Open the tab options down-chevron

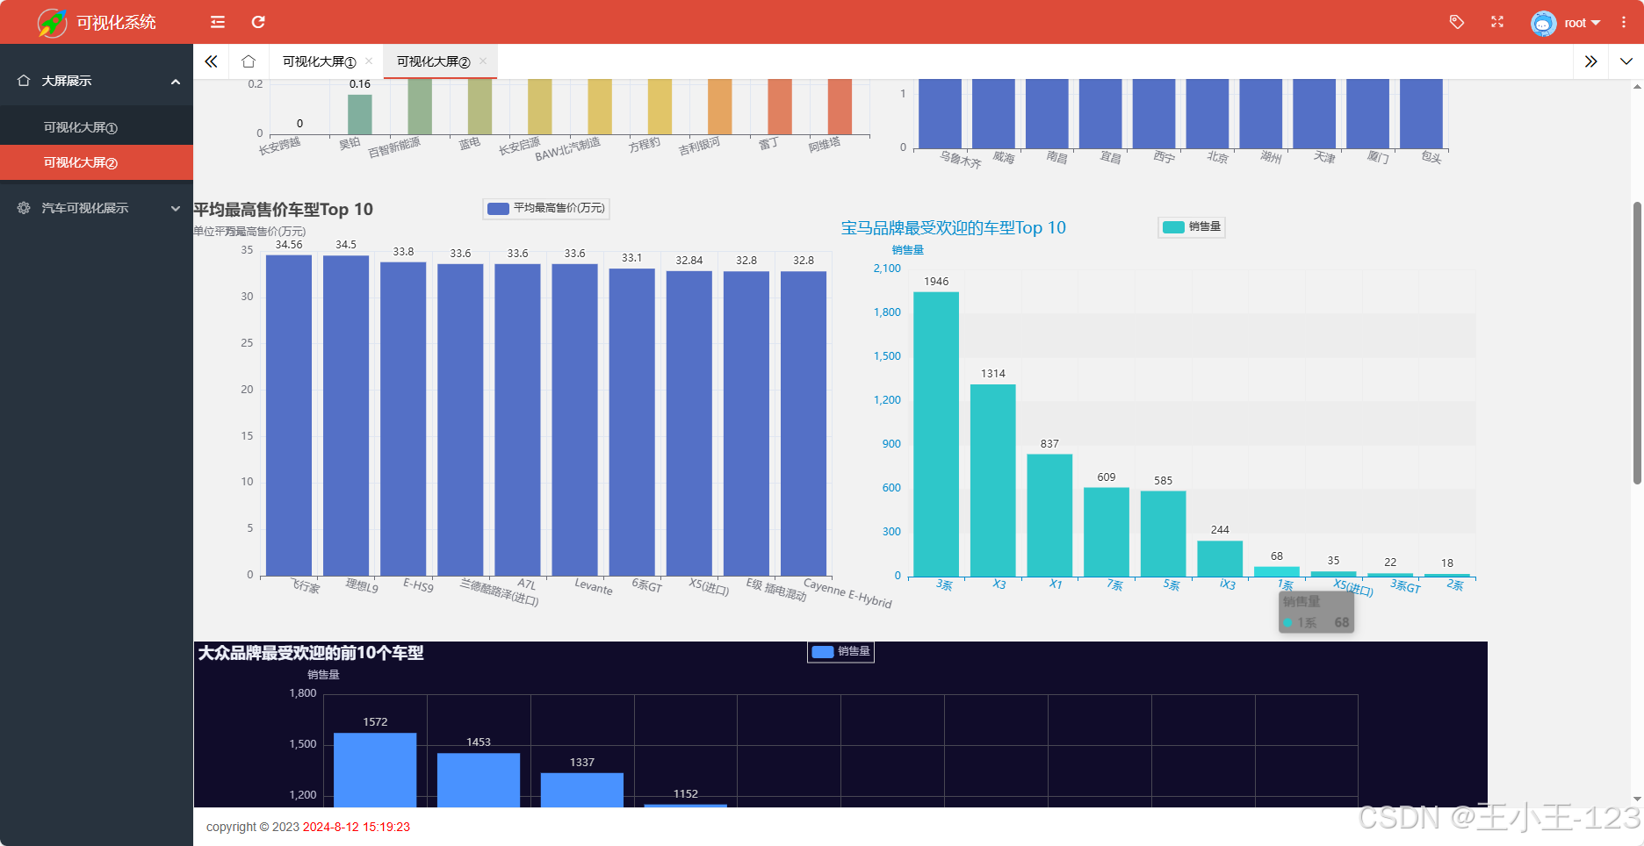tap(1626, 61)
